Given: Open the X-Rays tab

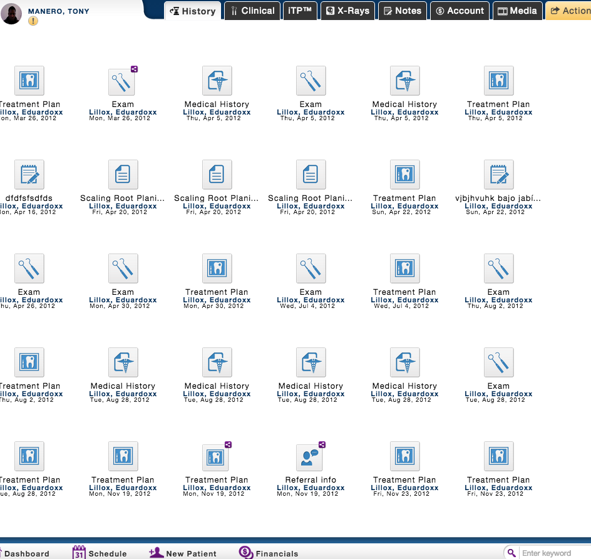Looking at the screenshot, I should [348, 11].
